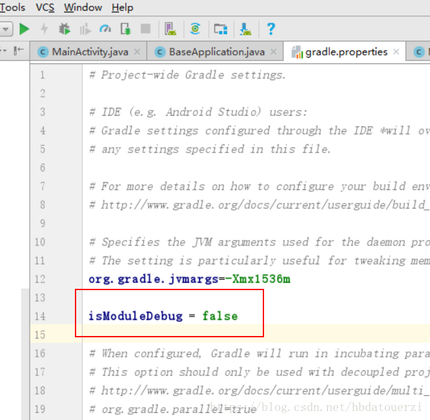Open AVD Manager icon
This screenshot has width=430, height=420.
(x=170, y=29)
